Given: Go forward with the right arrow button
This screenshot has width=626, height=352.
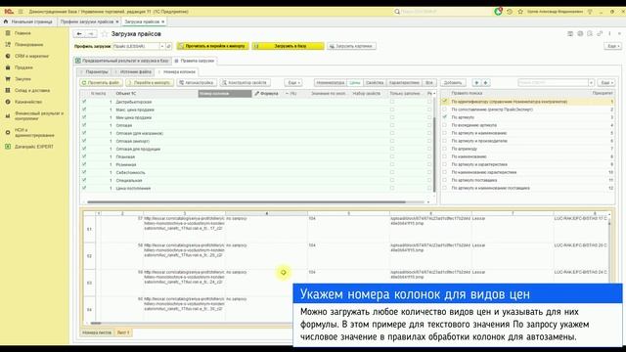Looking at the screenshot, I should [x=91, y=34].
